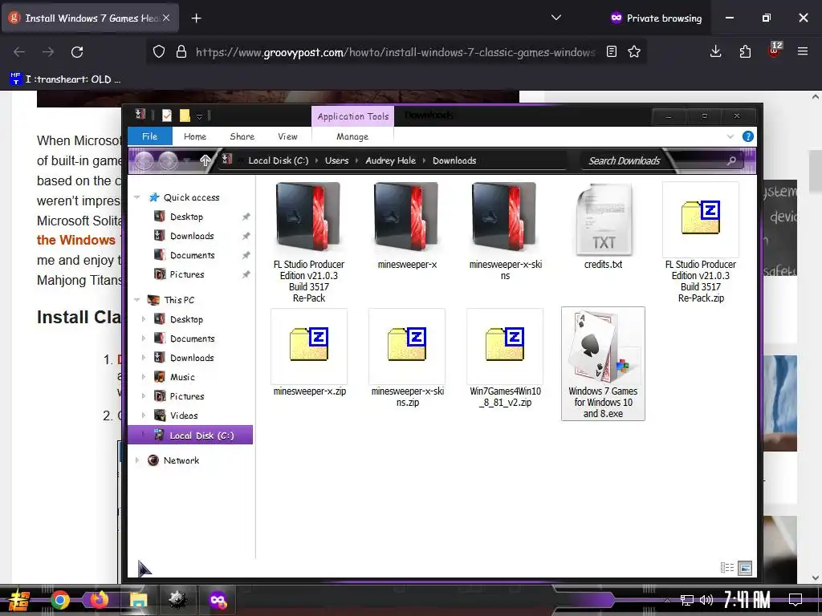Open the Manage ribbon tab
Viewport: 822px width, 616px height.
352,136
